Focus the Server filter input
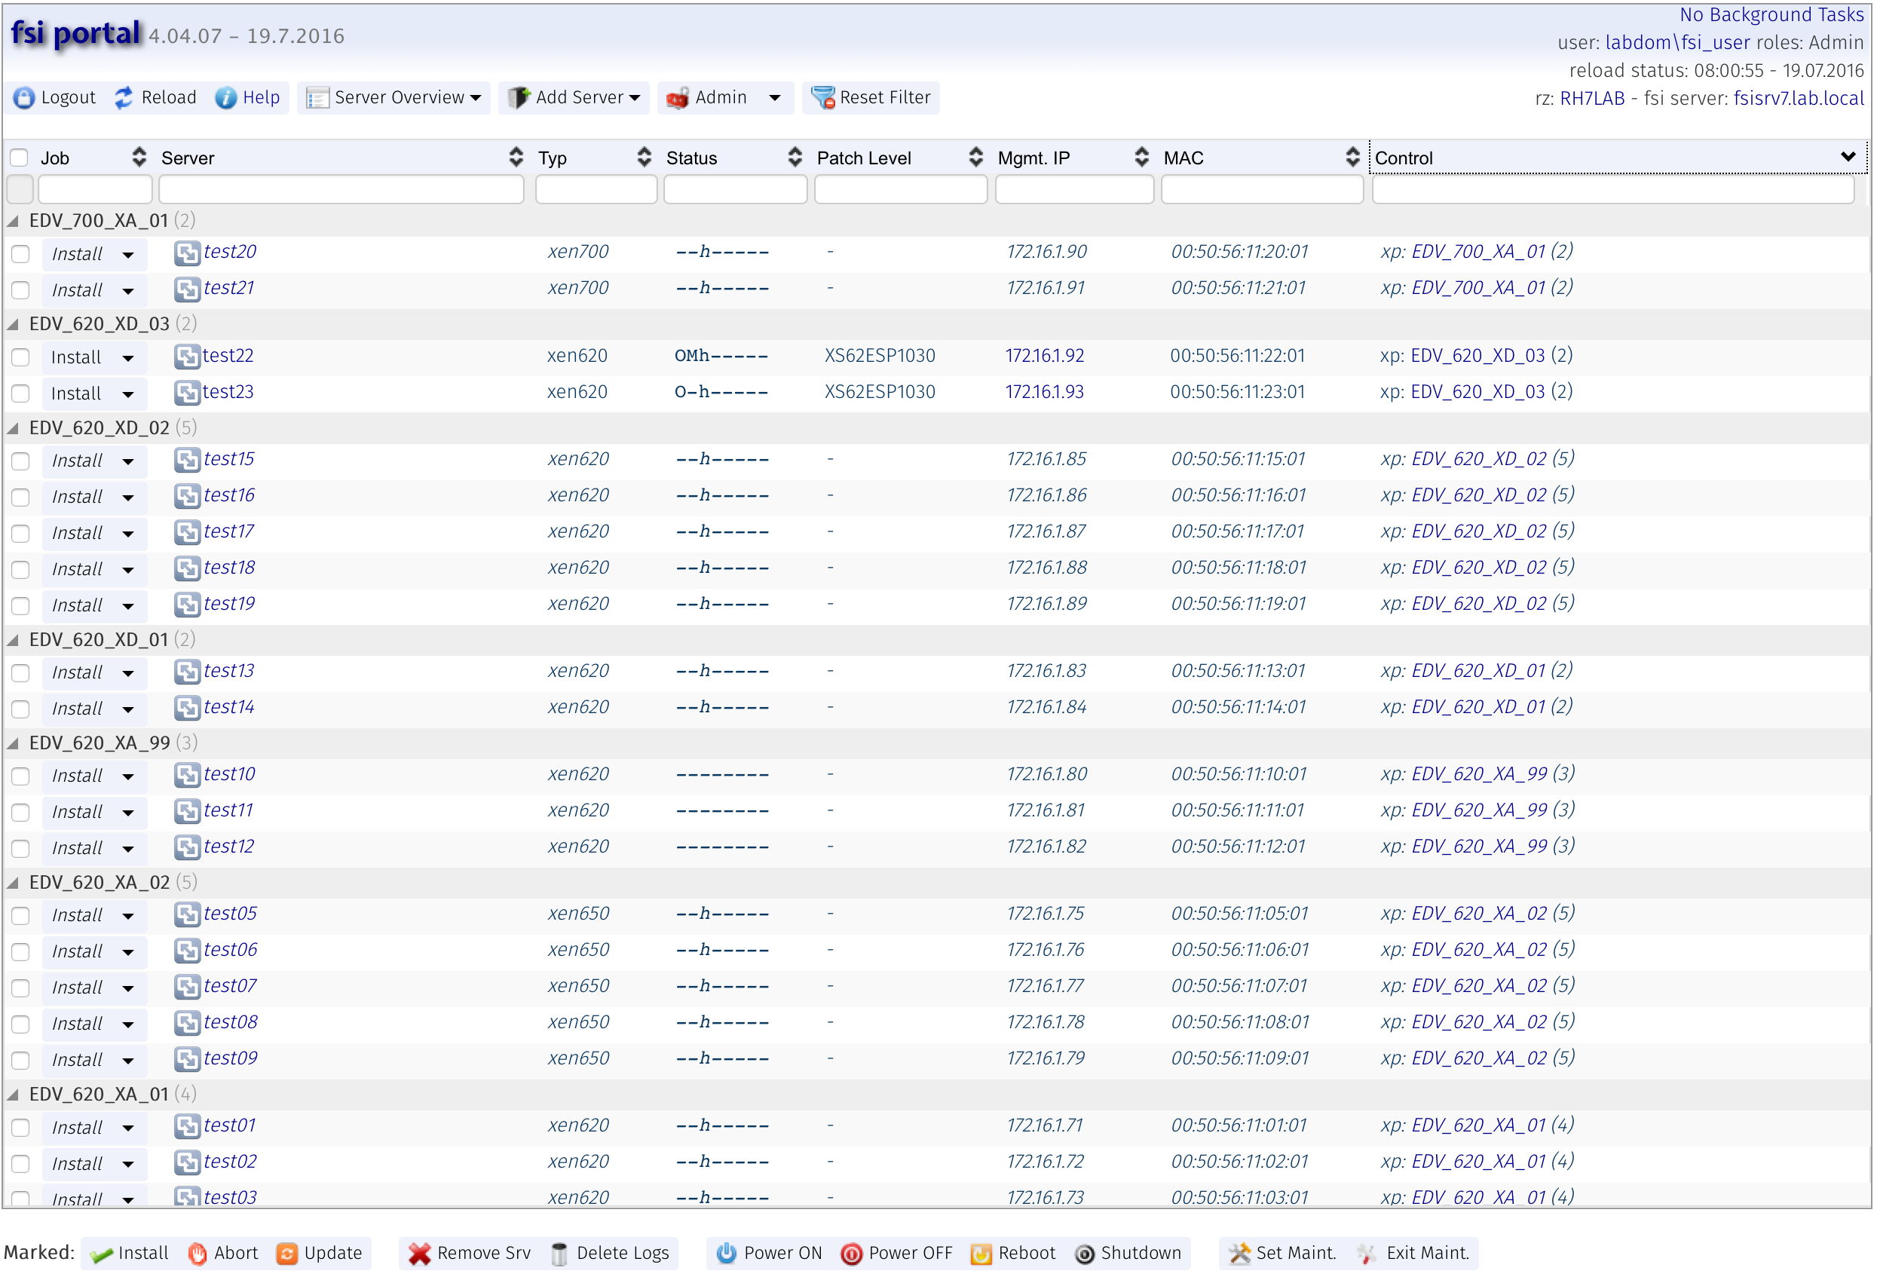 (x=341, y=190)
